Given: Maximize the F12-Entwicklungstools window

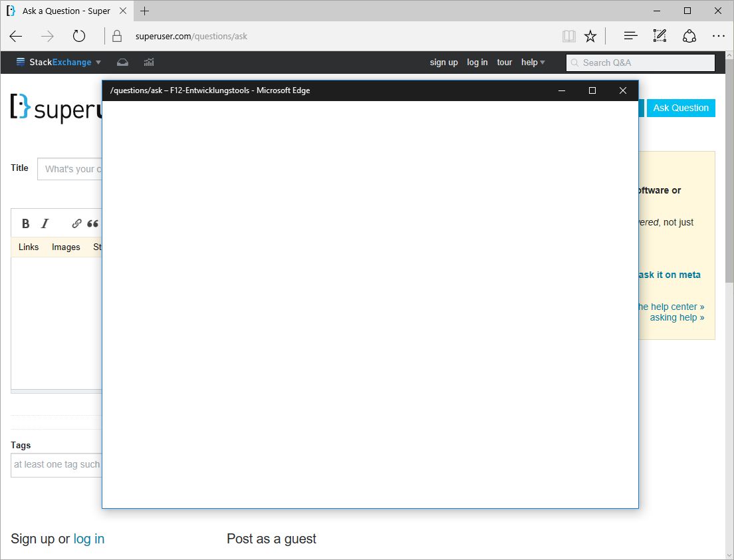Looking at the screenshot, I should (x=592, y=90).
